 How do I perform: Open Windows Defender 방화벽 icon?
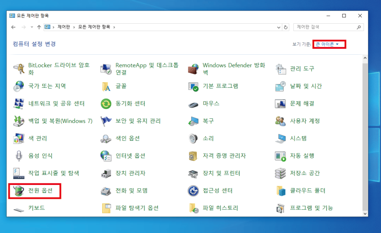(193, 68)
